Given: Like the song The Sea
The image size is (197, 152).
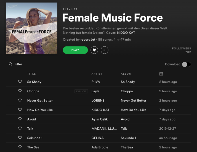Looking at the screenshot, I should click(x=20, y=147).
